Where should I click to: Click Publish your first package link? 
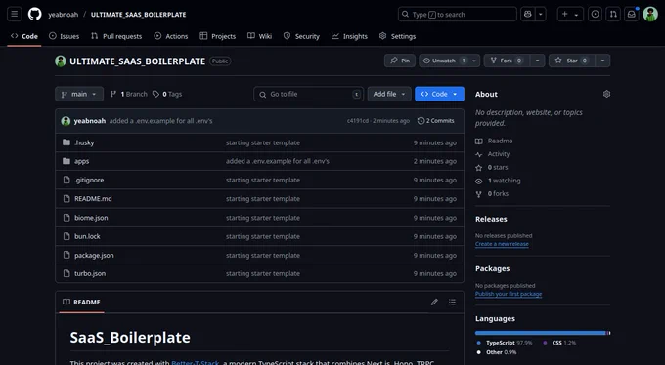point(509,294)
